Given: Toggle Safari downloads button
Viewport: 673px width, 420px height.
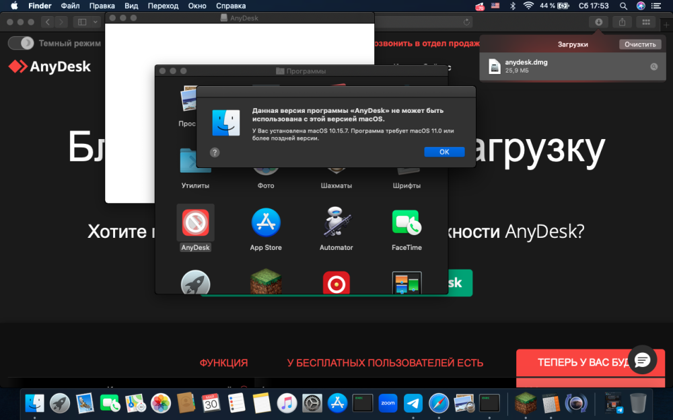Looking at the screenshot, I should pyautogui.click(x=598, y=22).
